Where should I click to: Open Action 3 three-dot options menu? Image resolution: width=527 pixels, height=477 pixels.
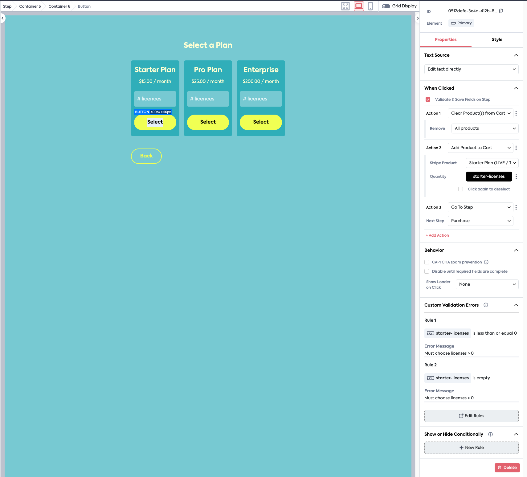[516, 207]
